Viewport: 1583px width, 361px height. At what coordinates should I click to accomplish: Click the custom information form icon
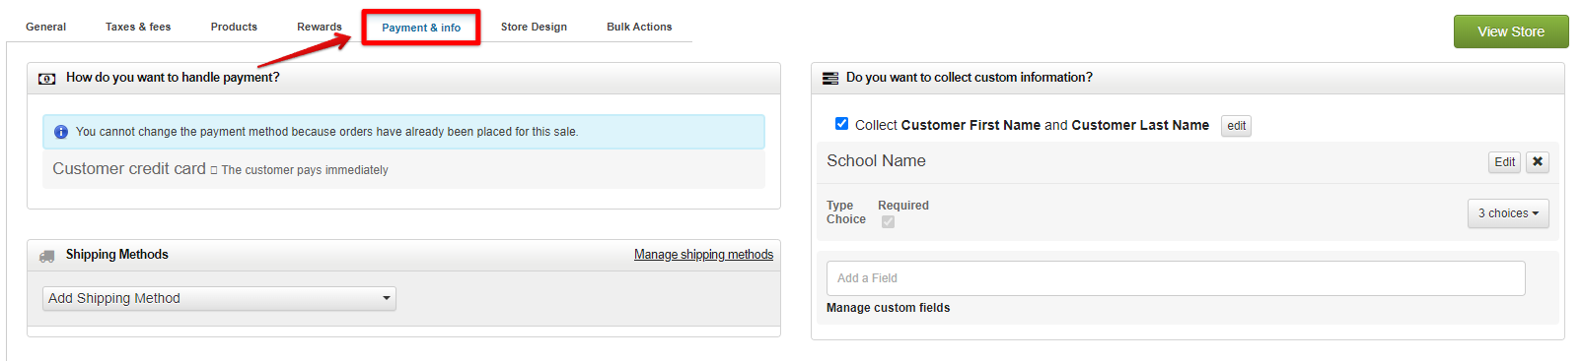coord(830,78)
